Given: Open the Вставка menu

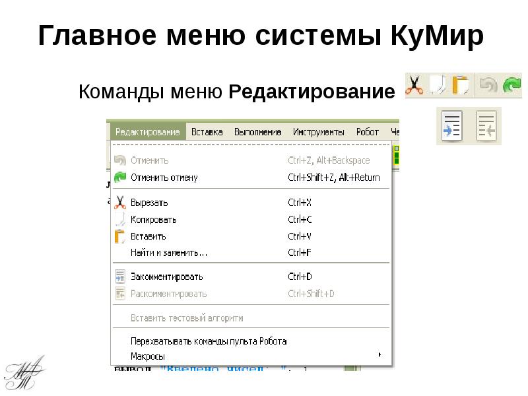Looking at the screenshot, I should [x=207, y=131].
